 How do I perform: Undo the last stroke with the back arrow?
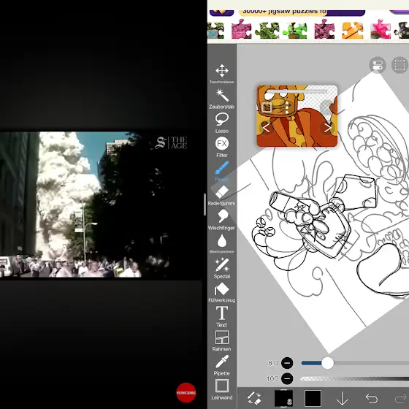(372, 399)
